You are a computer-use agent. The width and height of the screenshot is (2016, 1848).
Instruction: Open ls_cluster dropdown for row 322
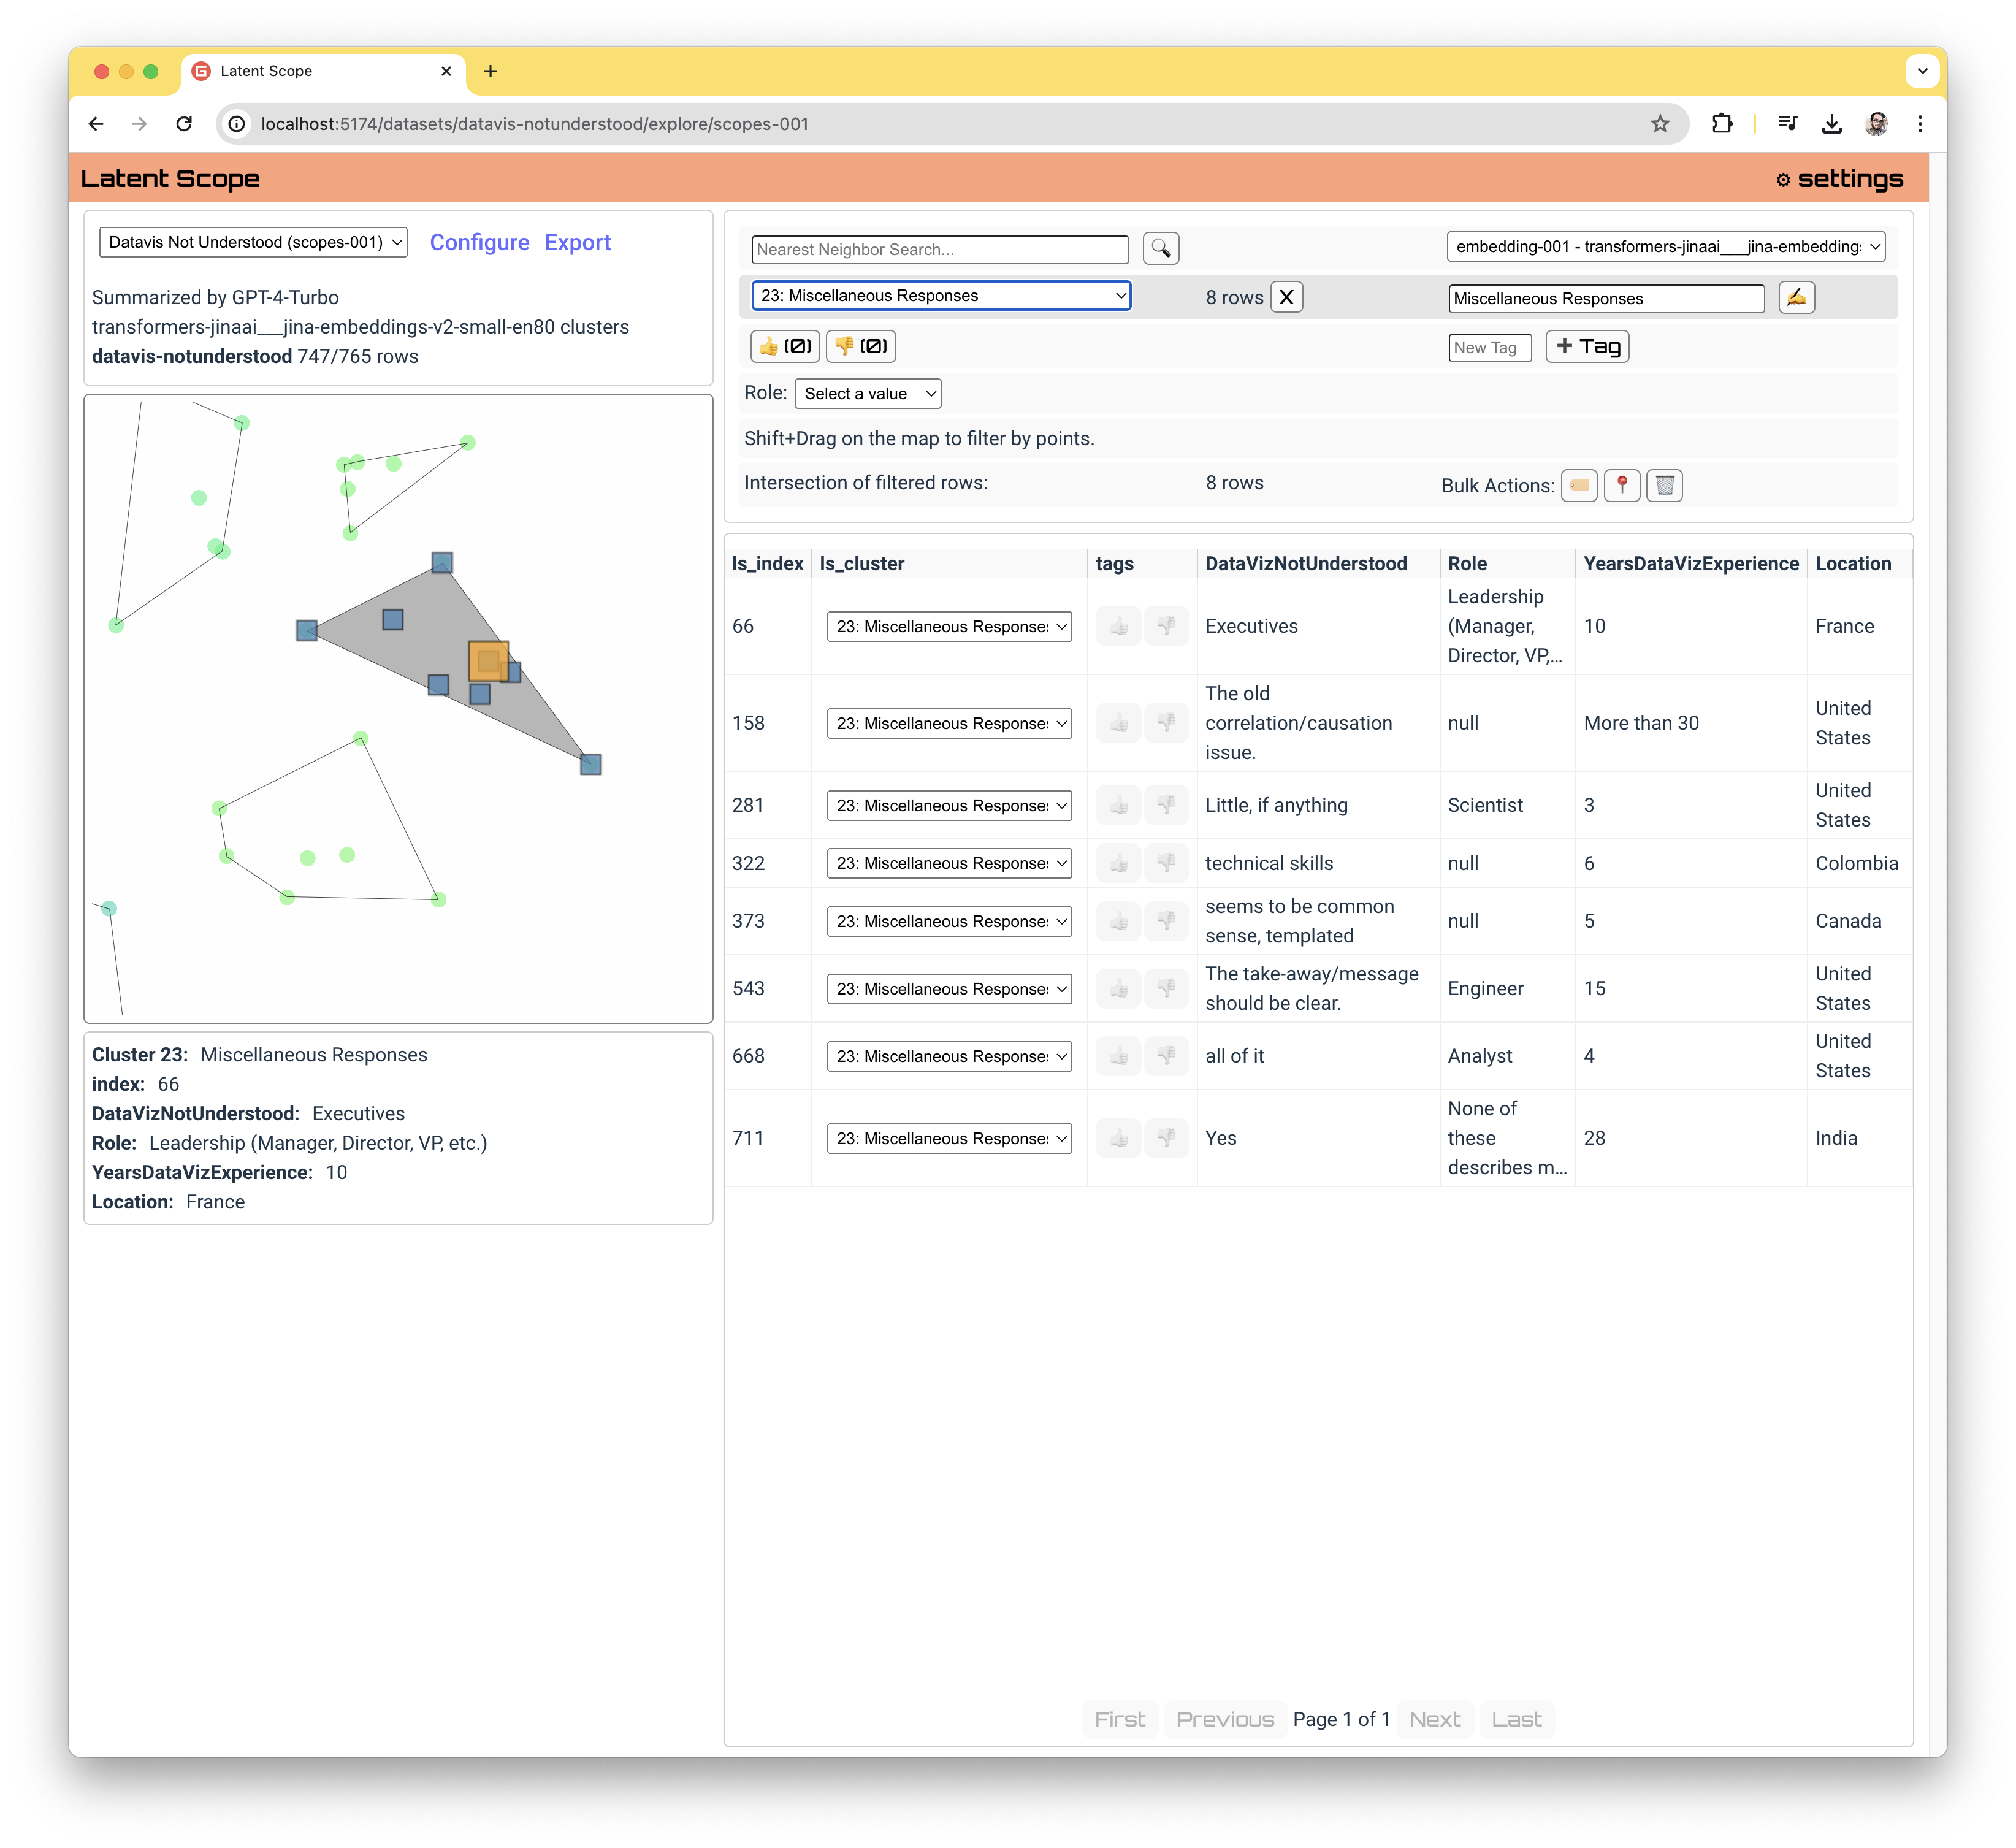coord(949,863)
